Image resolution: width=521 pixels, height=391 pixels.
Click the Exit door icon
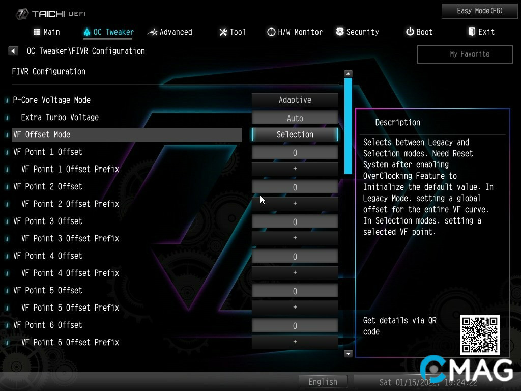(472, 32)
